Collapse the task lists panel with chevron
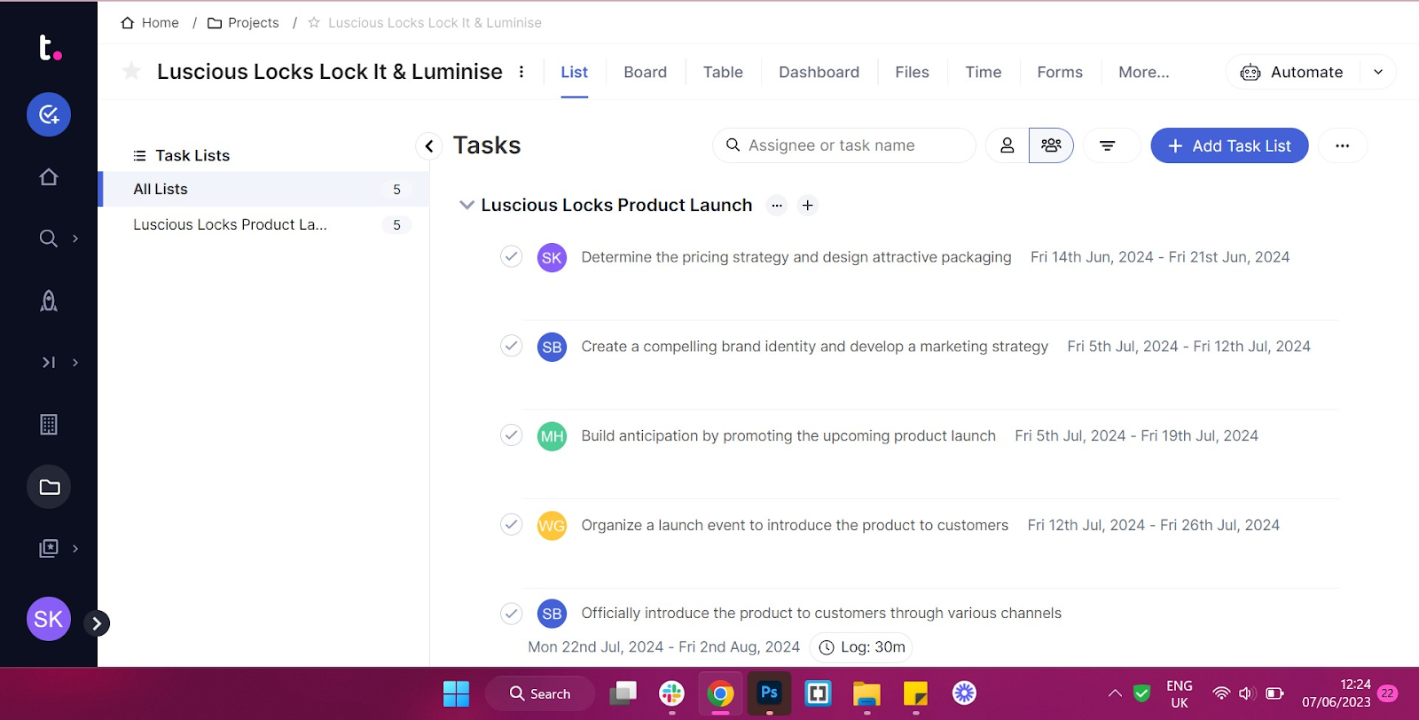This screenshot has width=1419, height=720. pos(429,145)
